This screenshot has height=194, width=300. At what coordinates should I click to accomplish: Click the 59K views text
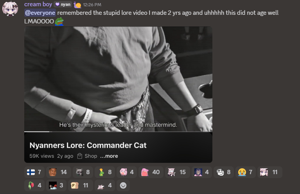coord(42,156)
